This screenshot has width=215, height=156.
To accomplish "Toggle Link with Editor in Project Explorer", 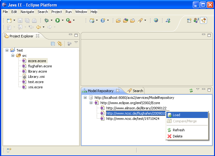I will pos(60,44).
